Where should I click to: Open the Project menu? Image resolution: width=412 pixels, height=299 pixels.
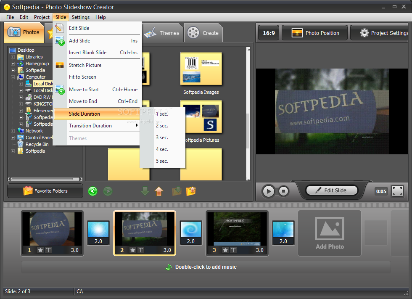(x=42, y=17)
